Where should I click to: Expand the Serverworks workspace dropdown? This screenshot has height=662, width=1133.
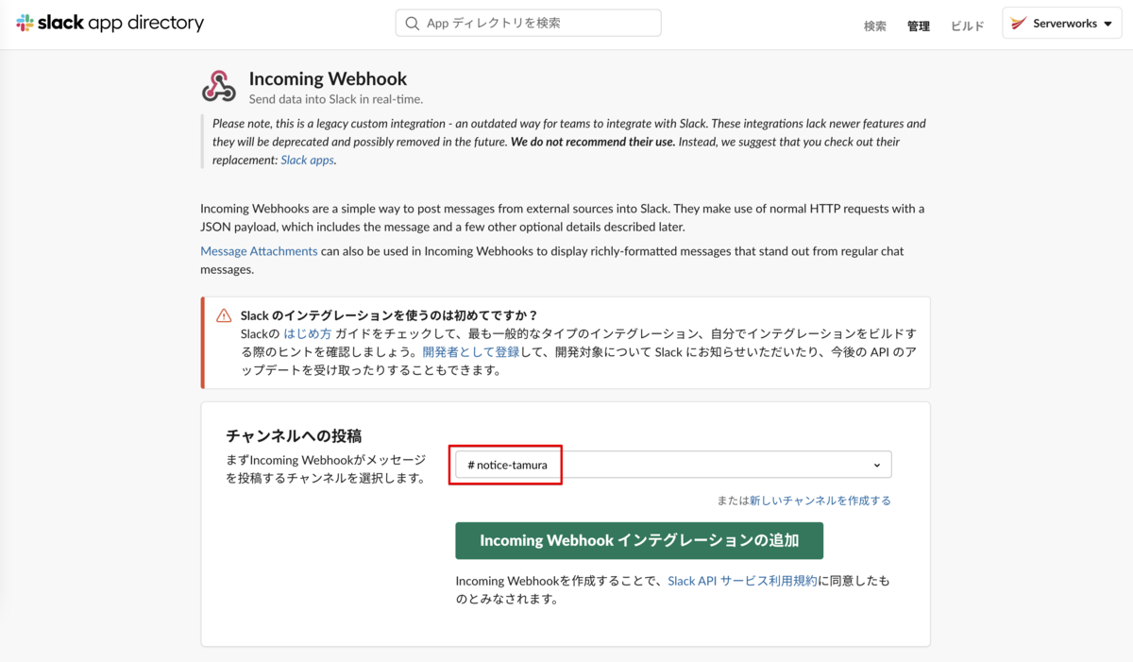pos(1062,24)
